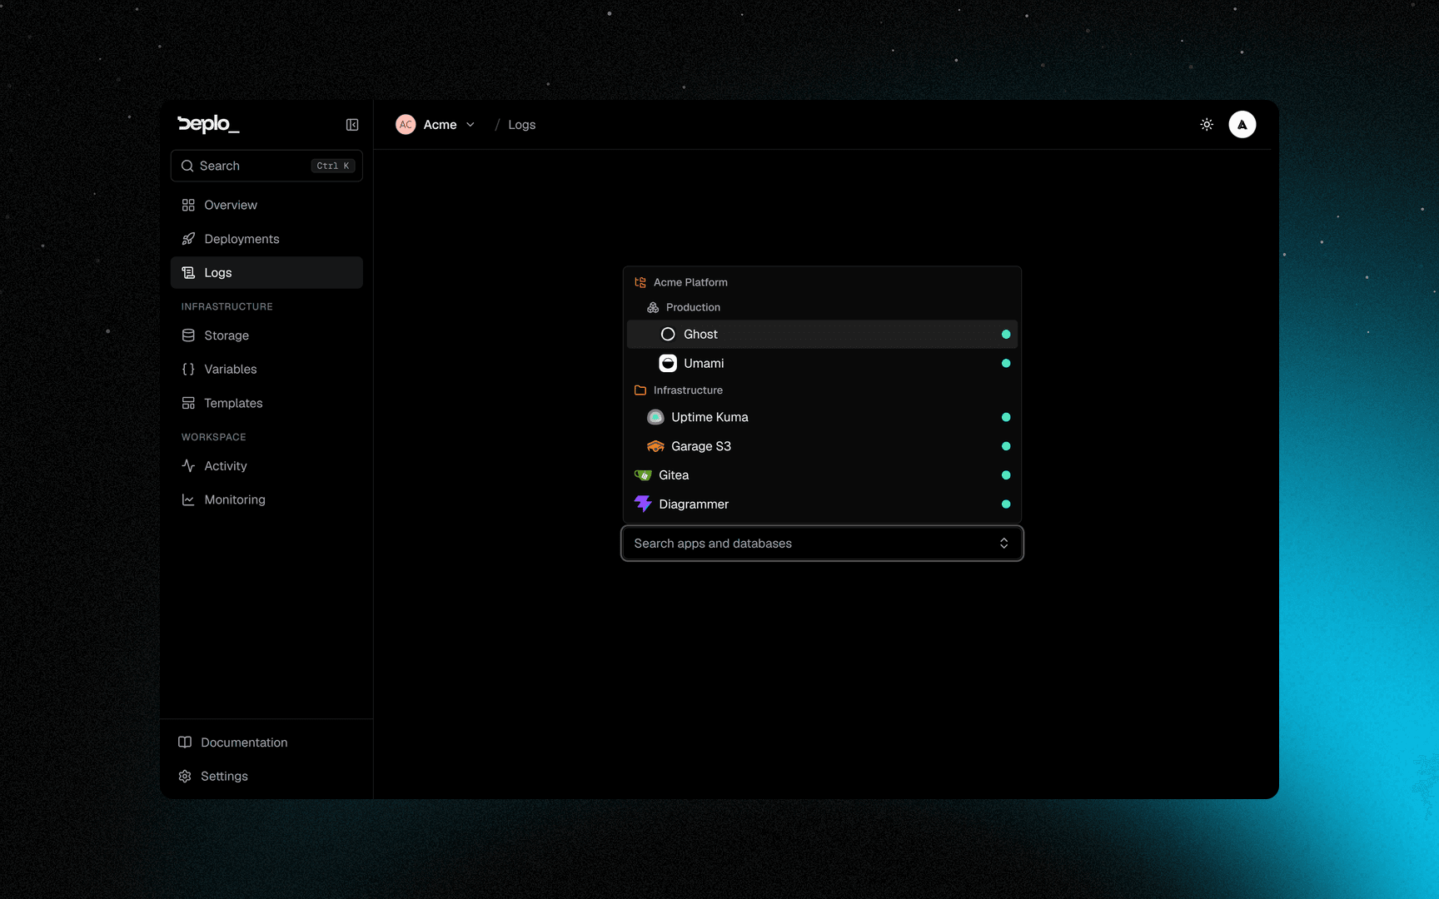Screen dimensions: 1439x899
Task: Click the Storage database icon
Action: coord(188,335)
